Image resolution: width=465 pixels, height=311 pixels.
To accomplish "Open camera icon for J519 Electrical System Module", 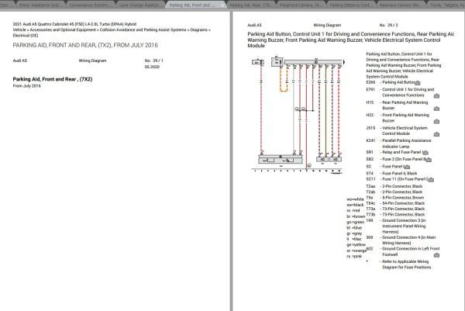I will (436, 134).
